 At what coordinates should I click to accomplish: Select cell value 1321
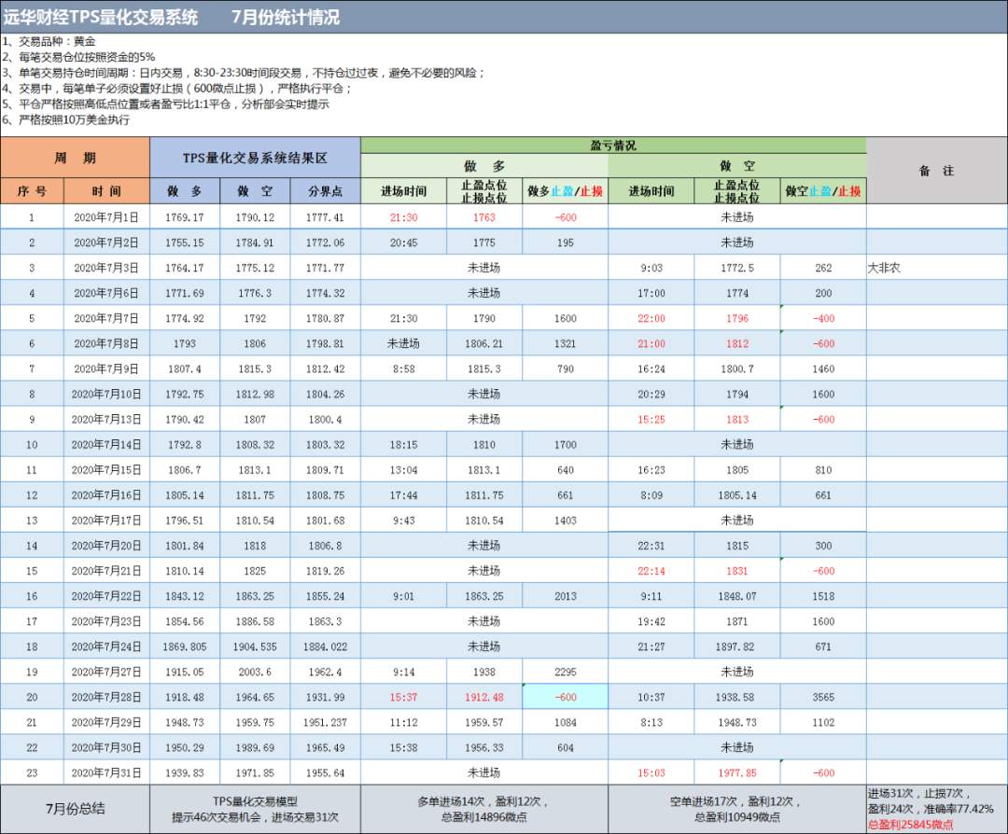(x=565, y=343)
